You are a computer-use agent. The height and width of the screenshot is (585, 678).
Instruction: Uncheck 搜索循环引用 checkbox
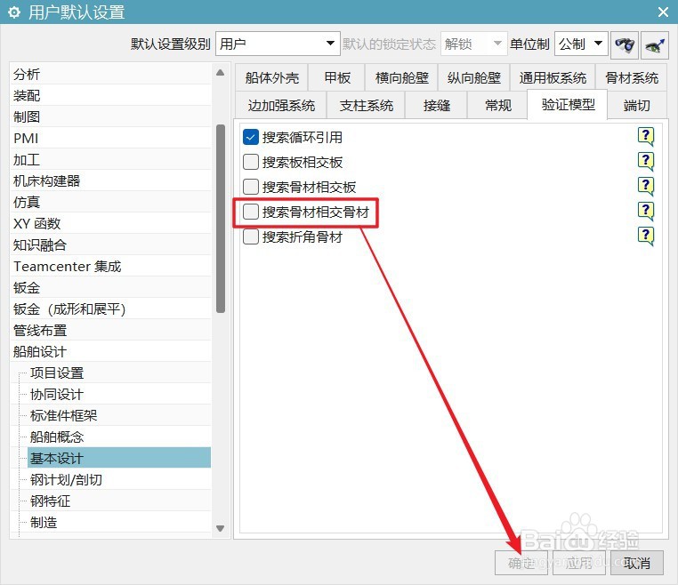click(x=251, y=137)
